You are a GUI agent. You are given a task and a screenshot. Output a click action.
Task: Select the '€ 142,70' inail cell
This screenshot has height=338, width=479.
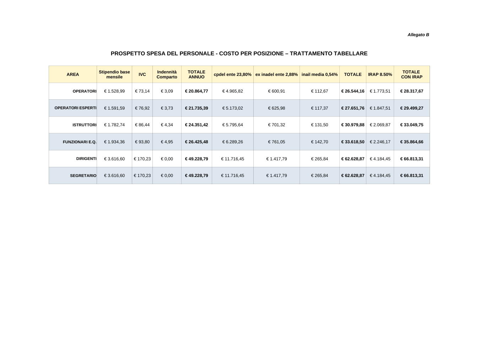(x=319, y=142)
